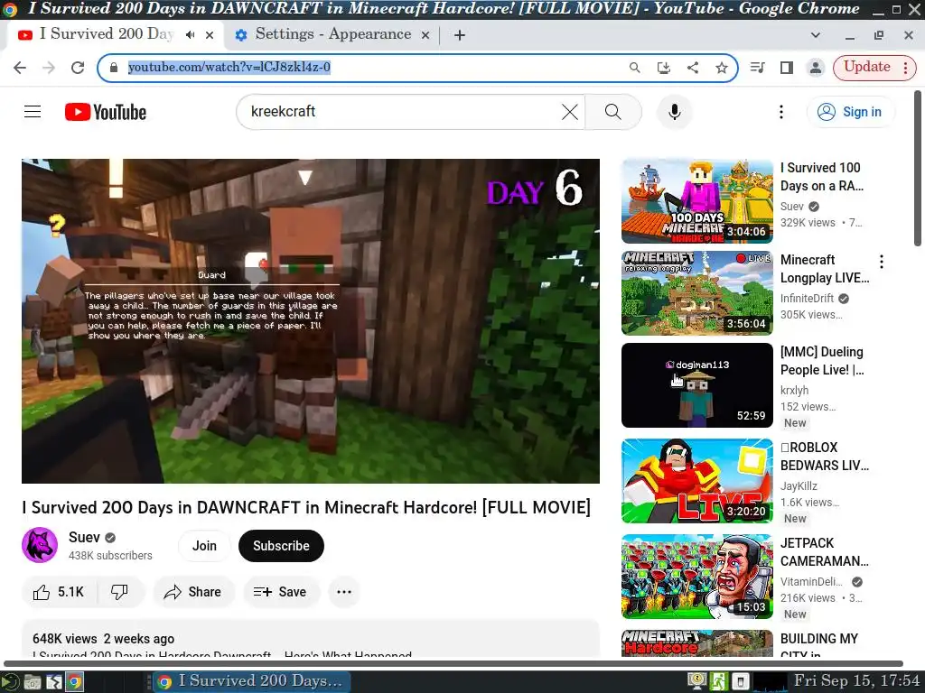Click the install app icon in address bar
Image resolution: width=925 pixels, height=693 pixels.
pos(664,67)
